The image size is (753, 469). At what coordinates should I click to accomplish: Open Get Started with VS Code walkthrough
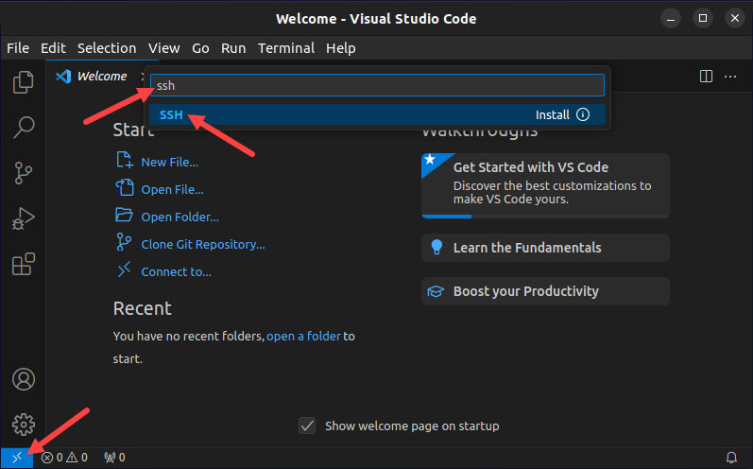tap(545, 185)
